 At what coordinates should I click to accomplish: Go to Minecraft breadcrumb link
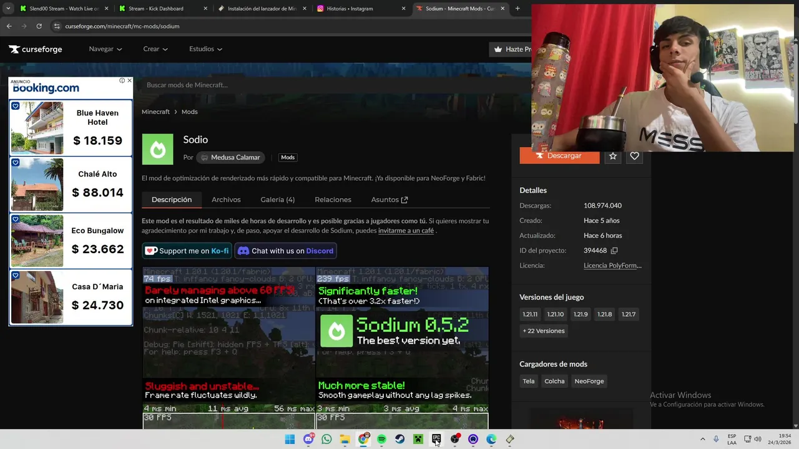tap(155, 112)
